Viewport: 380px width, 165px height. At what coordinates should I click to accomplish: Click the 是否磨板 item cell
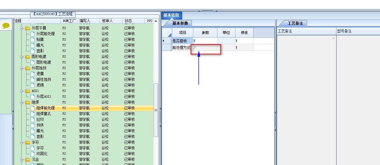[182, 41]
